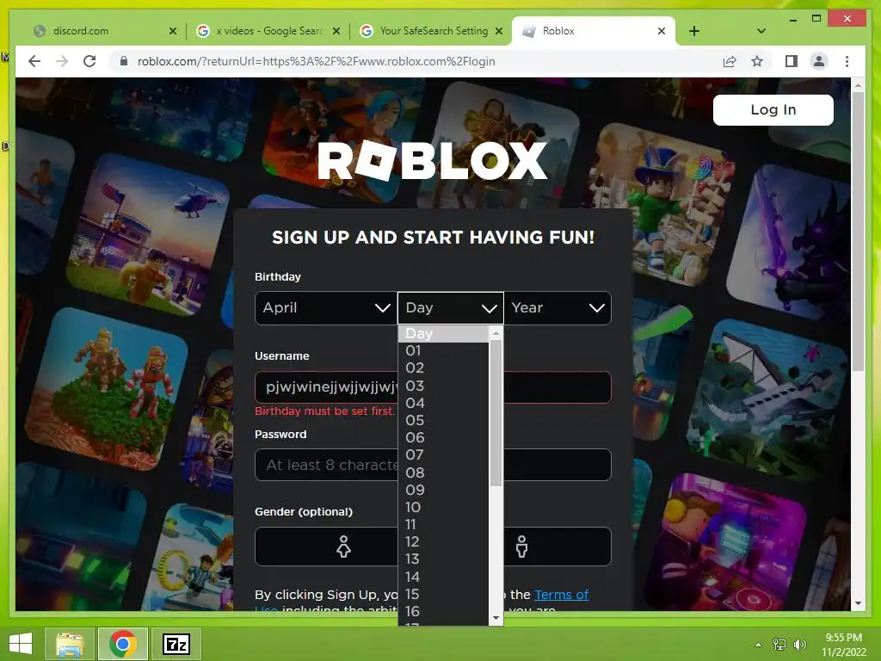Open File Explorer from the taskbar
Image resolution: width=881 pixels, height=661 pixels.
click(x=70, y=644)
